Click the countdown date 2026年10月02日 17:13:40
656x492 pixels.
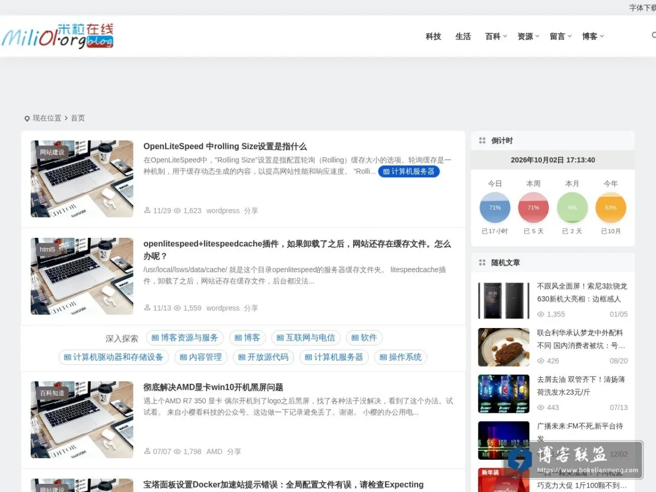click(553, 160)
